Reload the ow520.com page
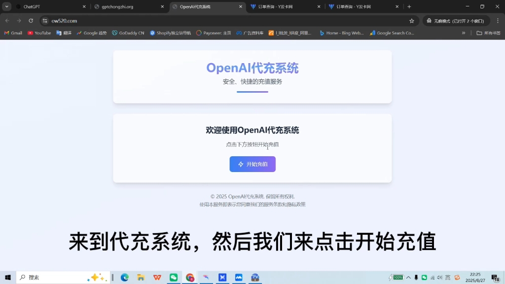Viewport: 505px width, 284px height. 31,21
